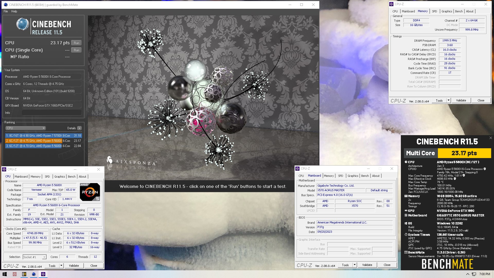Click the DRAM Frequency value 1999.5 MHz

(x=450, y=40)
